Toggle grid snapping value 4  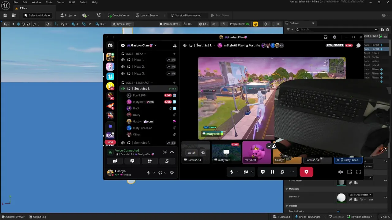pyautogui.click(x=74, y=24)
